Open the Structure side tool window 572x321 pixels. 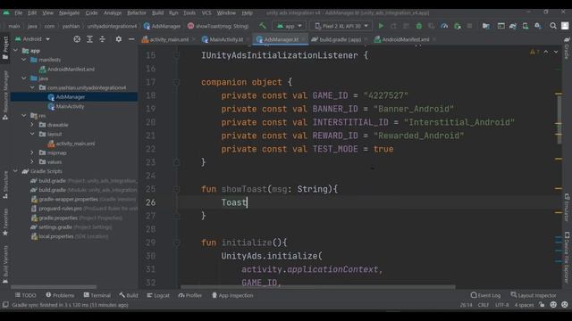pos(5,185)
